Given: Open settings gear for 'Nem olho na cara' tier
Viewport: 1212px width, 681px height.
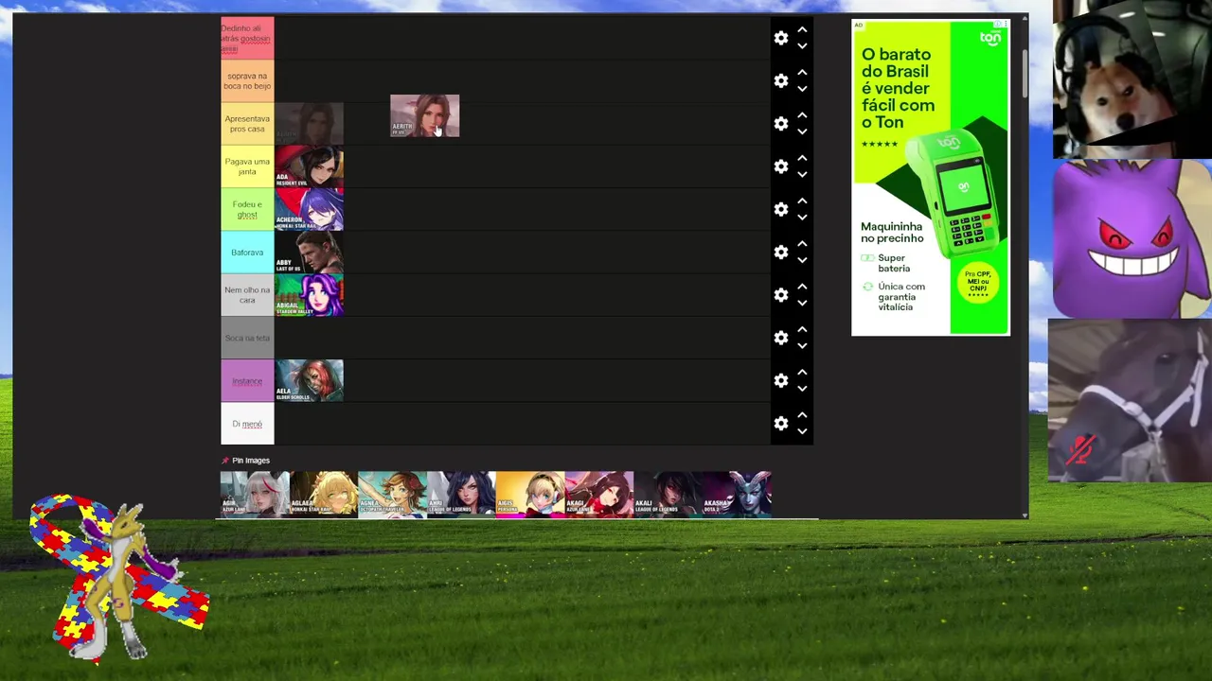Looking at the screenshot, I should (781, 295).
